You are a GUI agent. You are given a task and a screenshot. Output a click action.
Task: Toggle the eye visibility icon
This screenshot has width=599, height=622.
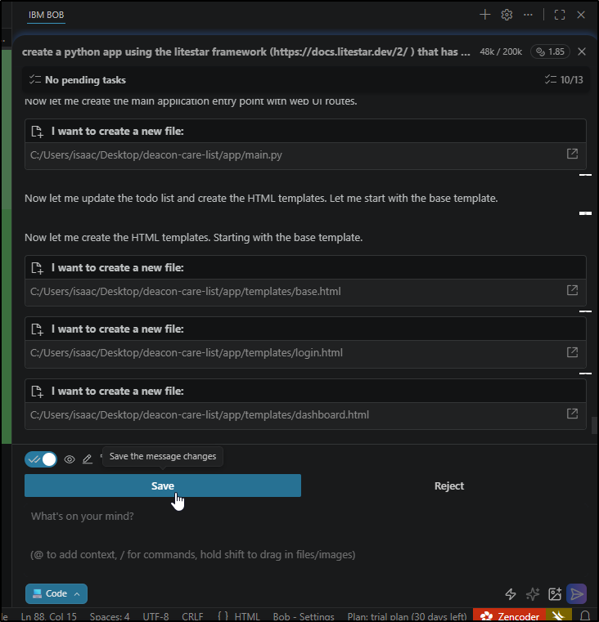[x=70, y=459]
